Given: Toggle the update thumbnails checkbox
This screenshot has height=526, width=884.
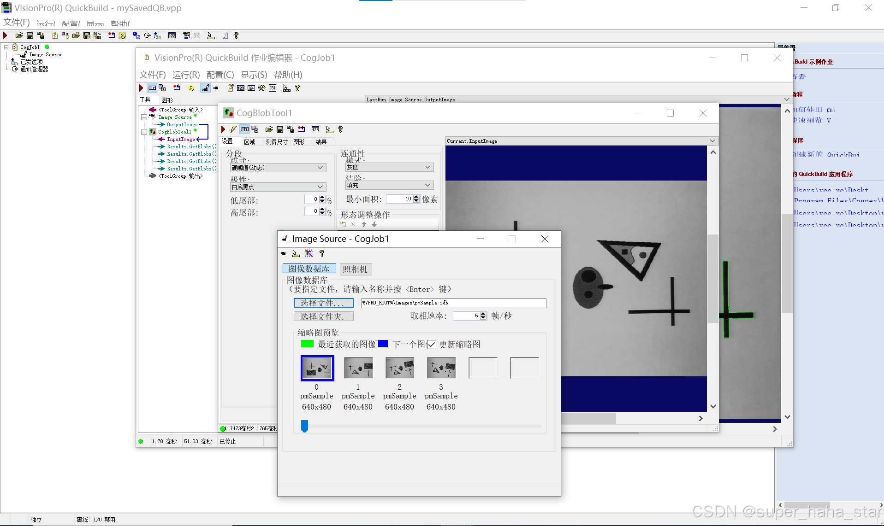Looking at the screenshot, I should (432, 345).
